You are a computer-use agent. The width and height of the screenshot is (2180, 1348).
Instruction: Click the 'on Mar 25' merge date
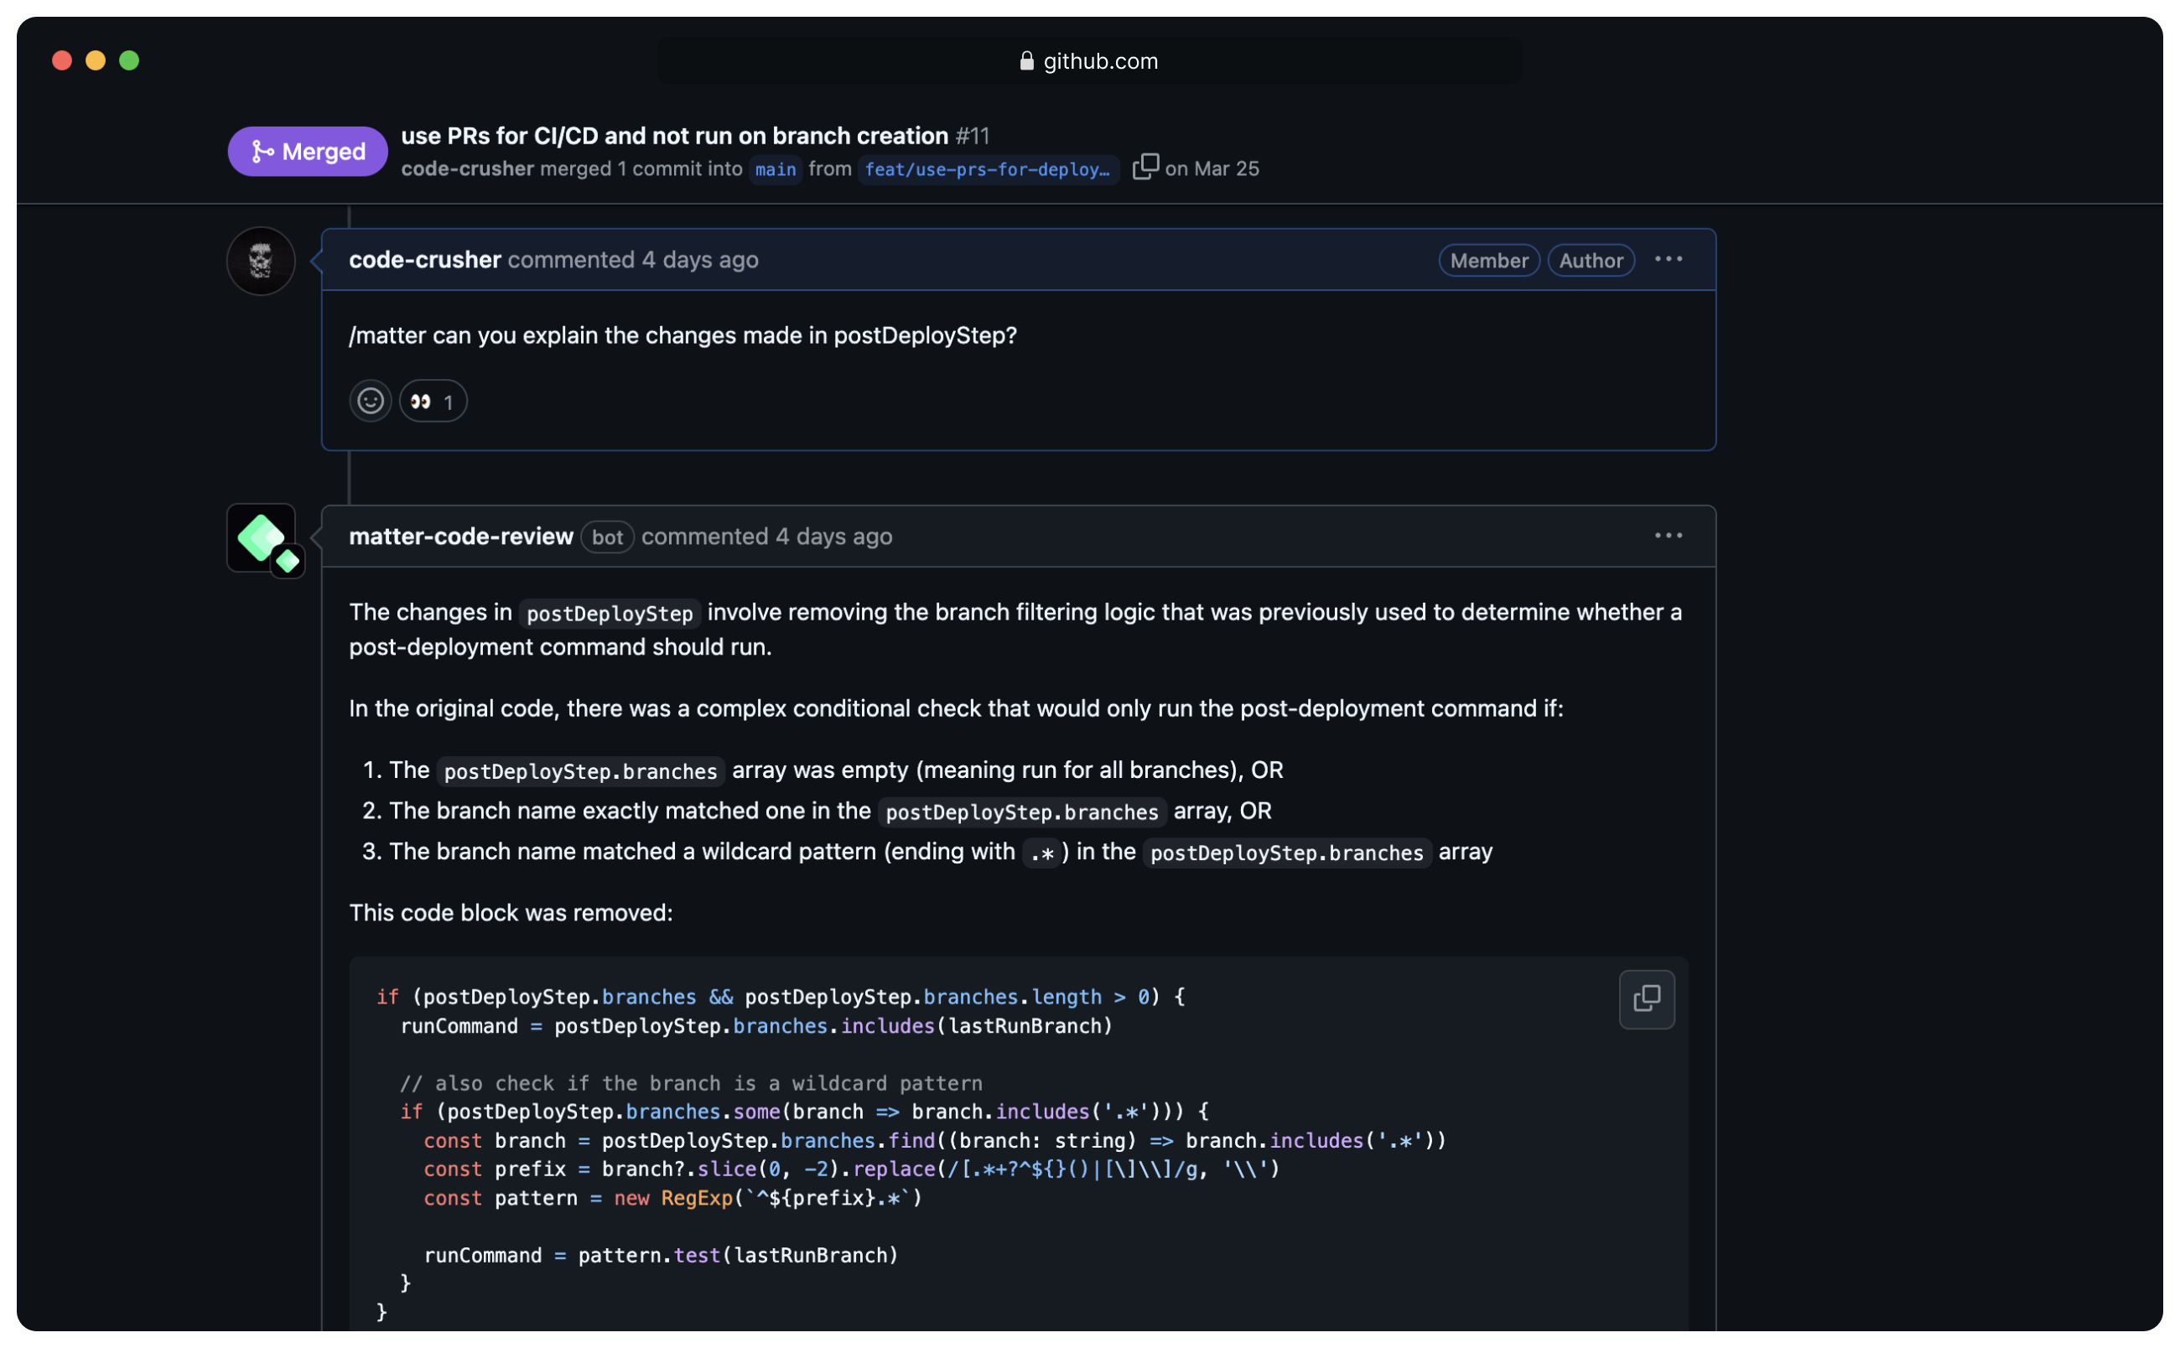[1211, 168]
